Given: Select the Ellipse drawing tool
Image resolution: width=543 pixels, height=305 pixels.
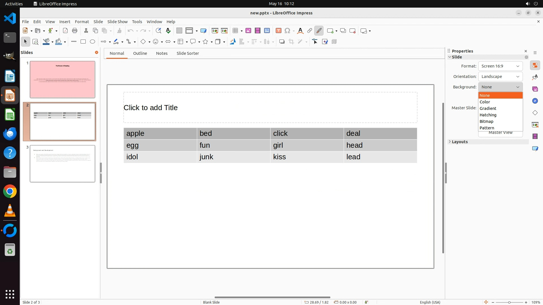Looking at the screenshot, I should point(92,42).
